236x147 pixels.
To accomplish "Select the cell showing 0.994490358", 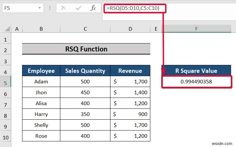I will coord(196,81).
